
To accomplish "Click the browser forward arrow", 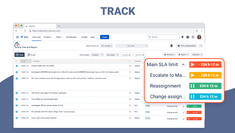I will pyautogui.click(x=21, y=31).
